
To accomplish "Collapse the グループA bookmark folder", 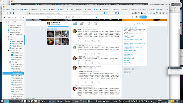I will click(x=9, y=51).
